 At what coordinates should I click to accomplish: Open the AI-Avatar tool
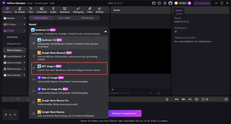pos(20,10)
